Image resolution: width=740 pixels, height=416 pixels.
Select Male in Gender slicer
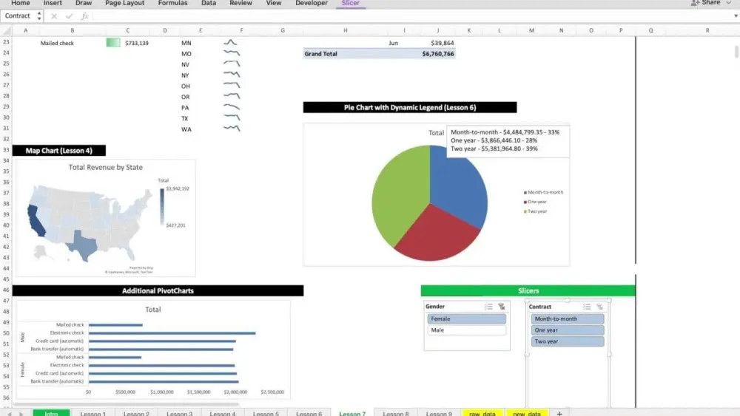466,330
